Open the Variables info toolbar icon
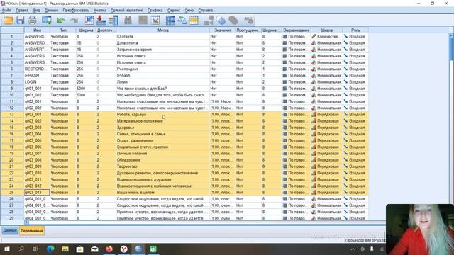 click(113, 21)
